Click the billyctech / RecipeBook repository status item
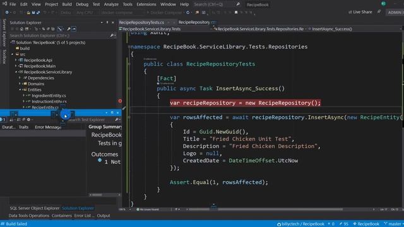This screenshot has height=227, width=404. pos(300,224)
